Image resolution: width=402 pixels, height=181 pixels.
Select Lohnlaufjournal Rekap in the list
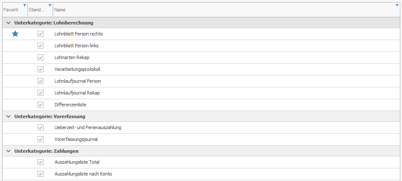pyautogui.click(x=77, y=93)
